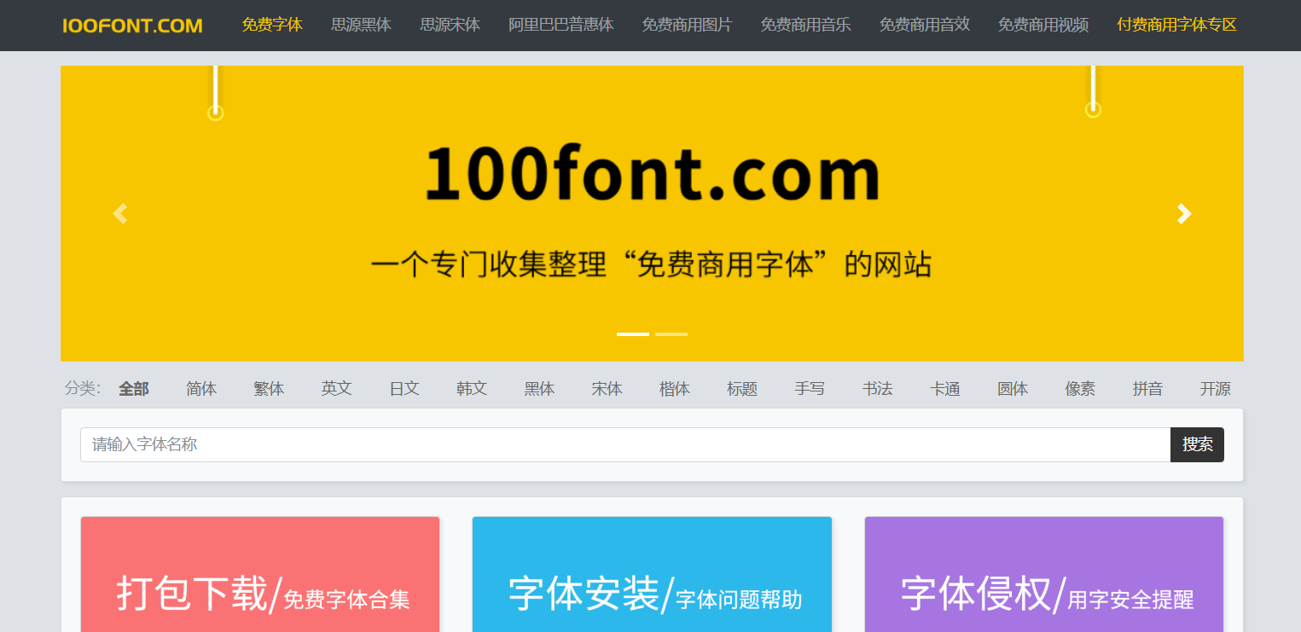Filter fonts by 标题 category
The height and width of the screenshot is (632, 1301).
(742, 389)
